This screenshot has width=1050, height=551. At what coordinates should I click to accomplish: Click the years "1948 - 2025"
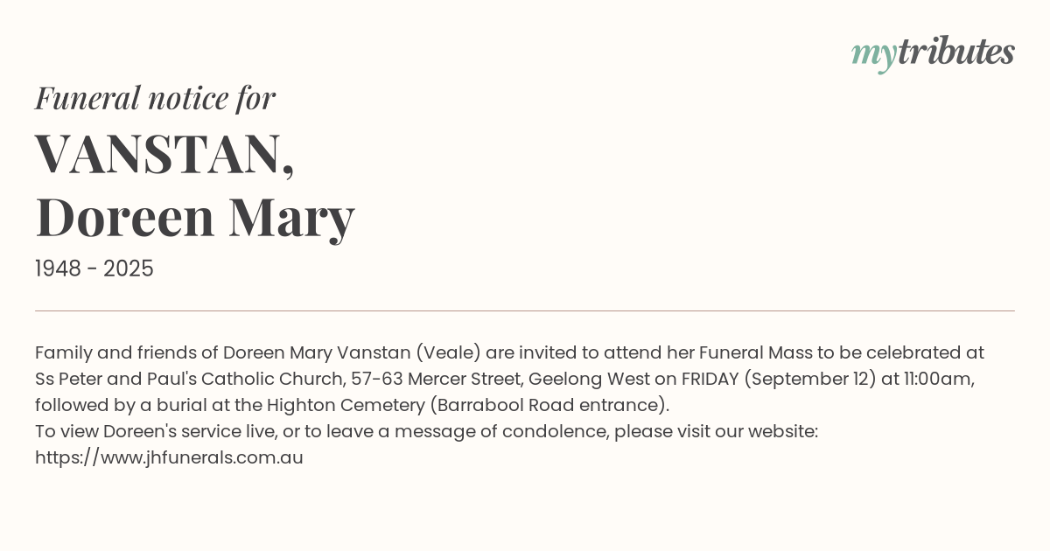[94, 269]
